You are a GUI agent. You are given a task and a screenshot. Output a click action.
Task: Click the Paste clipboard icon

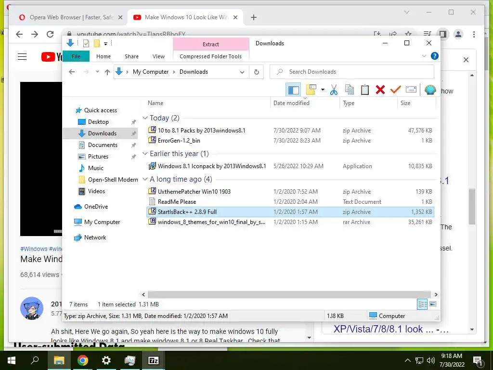[x=365, y=90]
